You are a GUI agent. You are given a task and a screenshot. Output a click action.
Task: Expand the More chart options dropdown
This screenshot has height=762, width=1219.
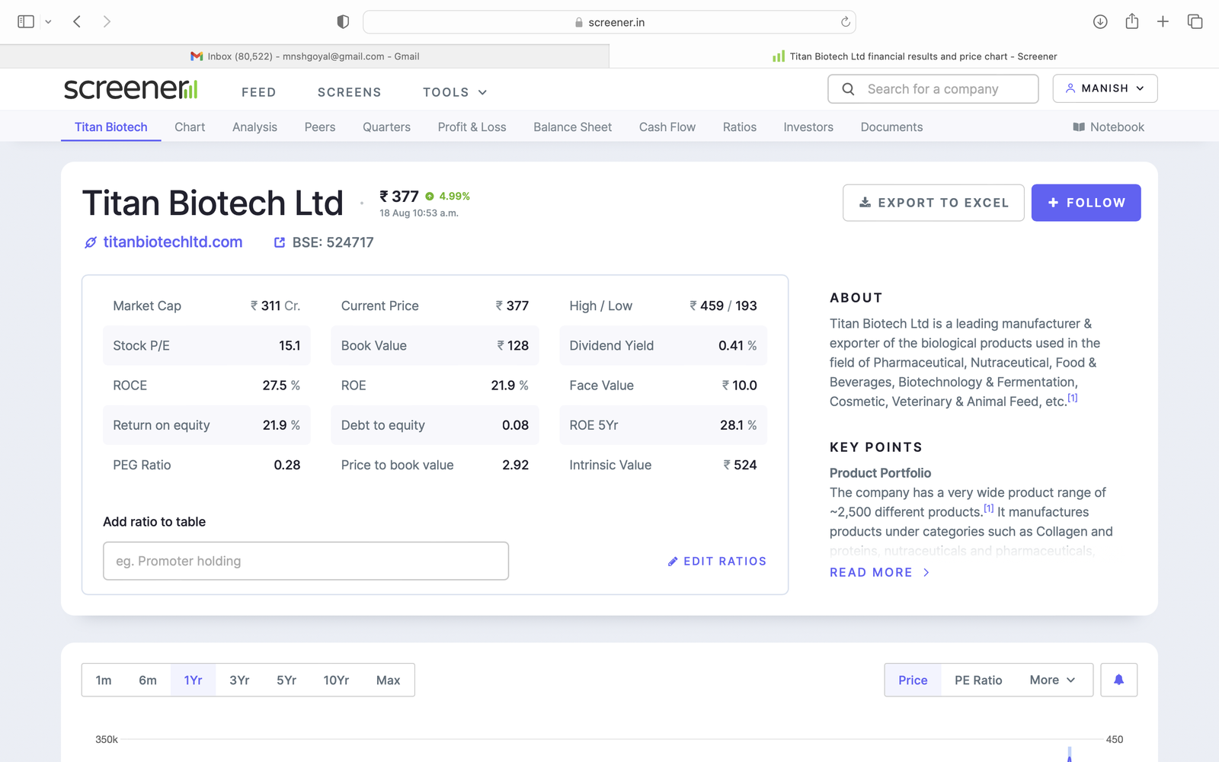coord(1052,680)
